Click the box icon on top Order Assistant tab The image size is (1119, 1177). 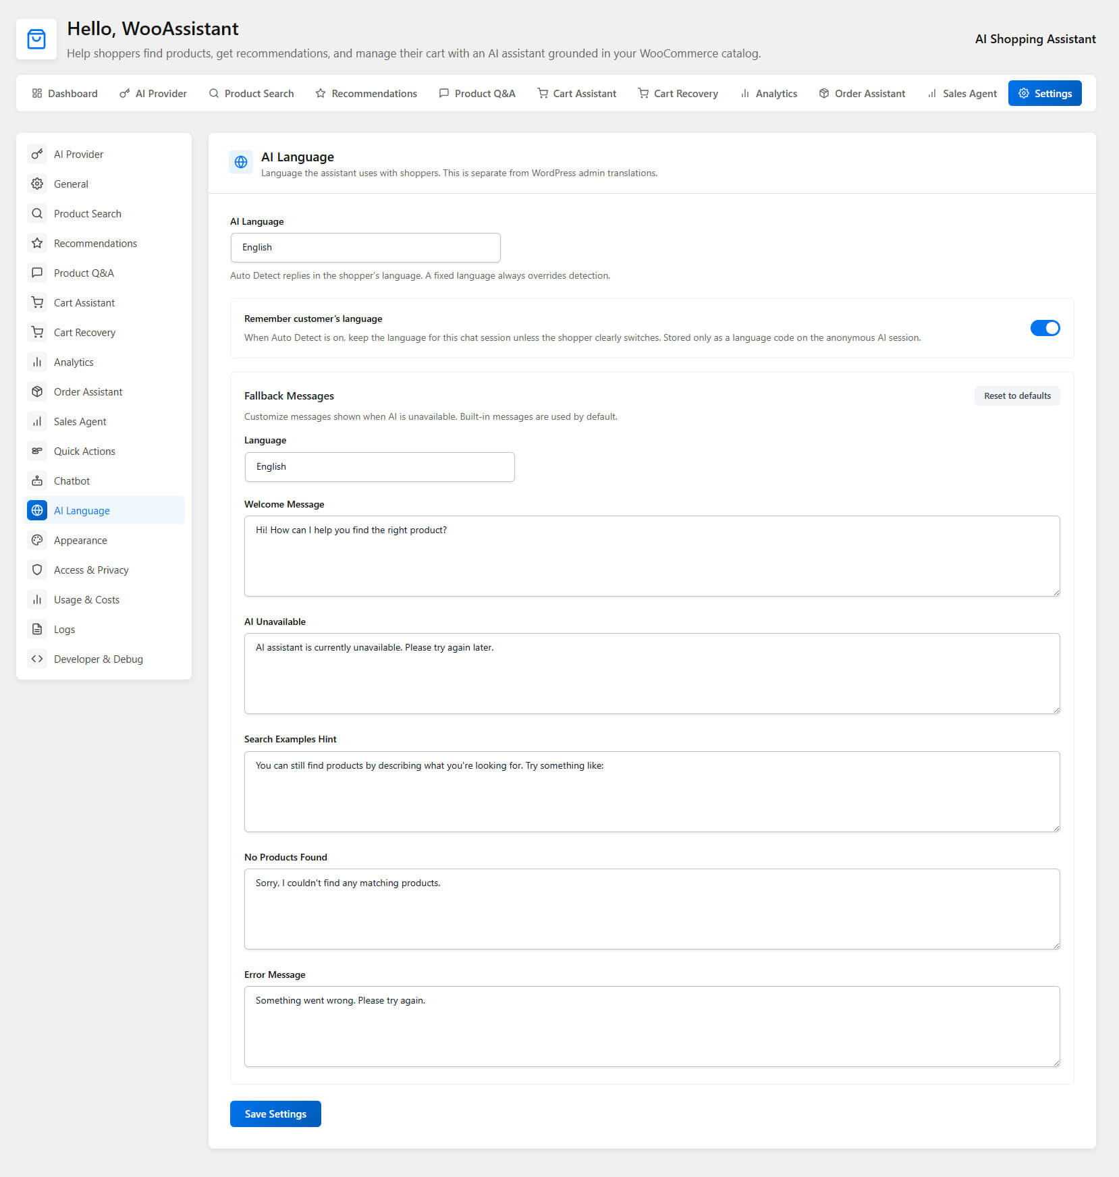[824, 93]
